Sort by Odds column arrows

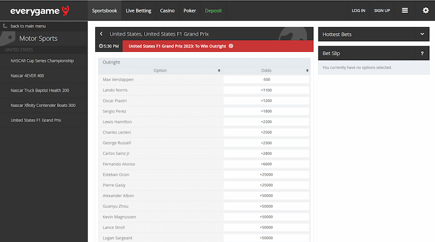pos(307,71)
